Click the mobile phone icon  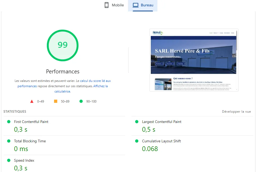(107, 5)
